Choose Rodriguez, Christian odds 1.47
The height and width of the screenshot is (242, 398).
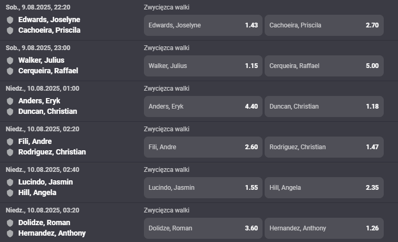pyautogui.click(x=324, y=147)
